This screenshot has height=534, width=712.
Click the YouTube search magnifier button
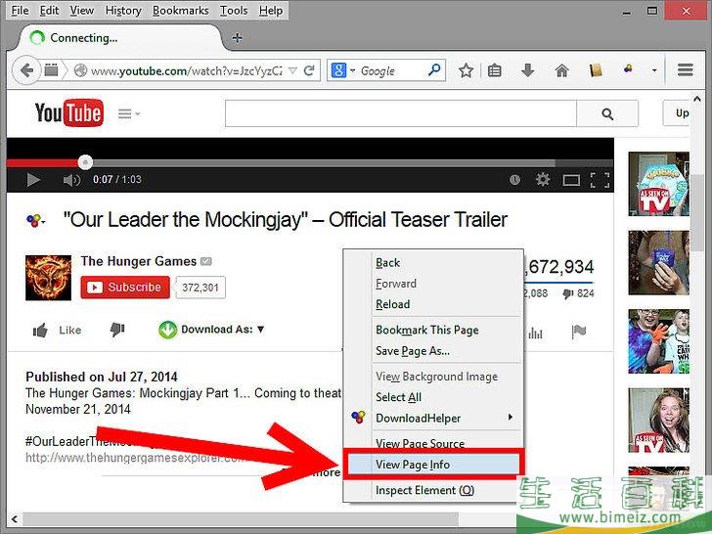coord(607,114)
